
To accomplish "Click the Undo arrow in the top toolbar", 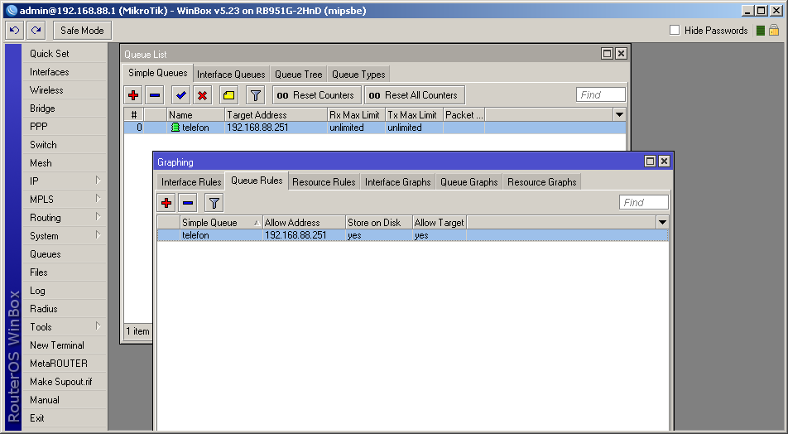I will (x=15, y=30).
